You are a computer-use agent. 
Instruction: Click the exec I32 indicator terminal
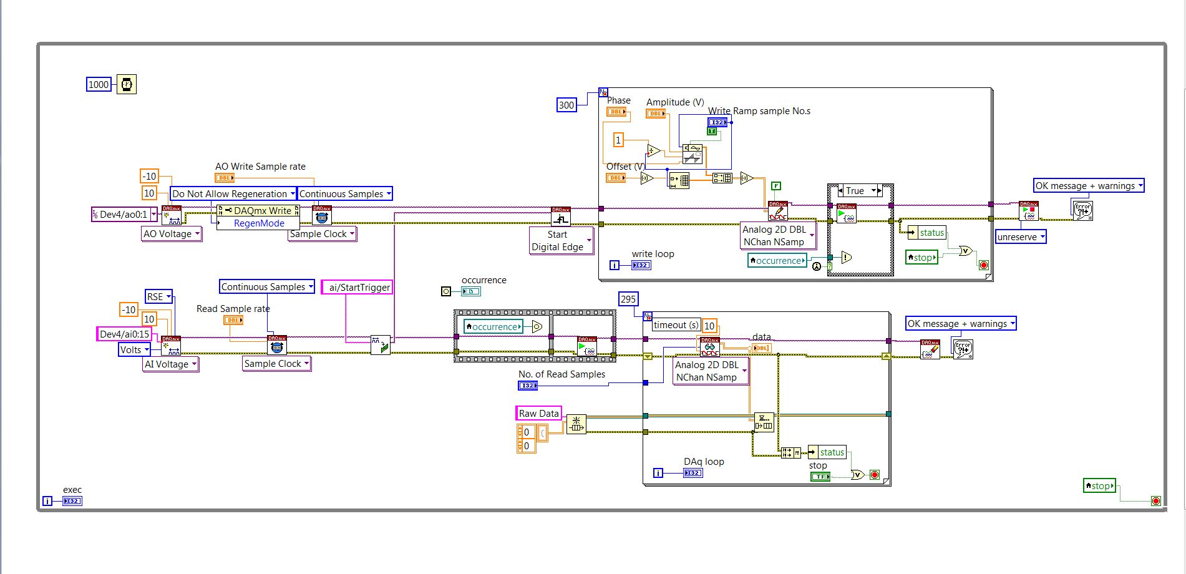pos(72,501)
